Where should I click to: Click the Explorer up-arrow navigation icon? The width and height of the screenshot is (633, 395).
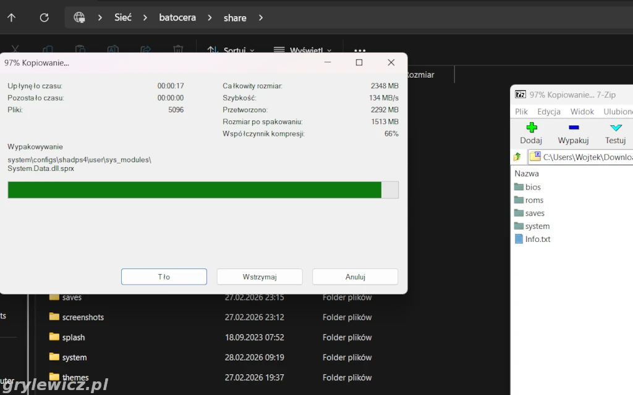tap(11, 17)
